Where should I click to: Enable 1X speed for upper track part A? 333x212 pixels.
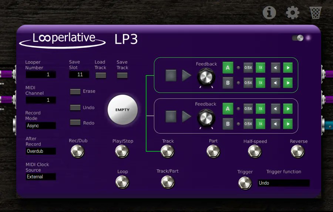coord(260,68)
